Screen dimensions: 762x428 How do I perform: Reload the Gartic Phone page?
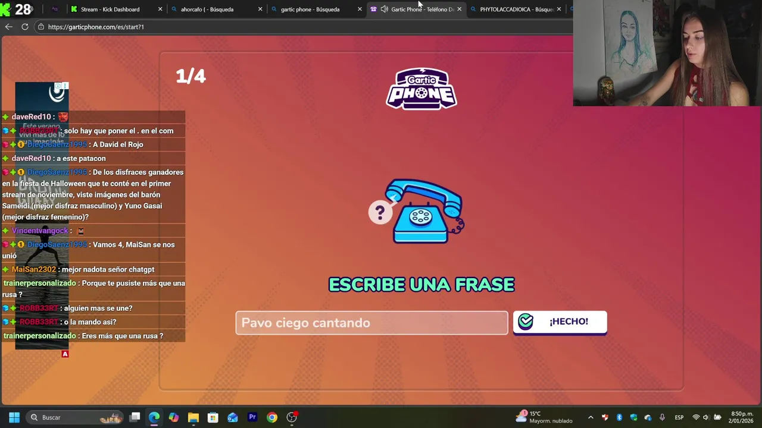click(x=25, y=27)
